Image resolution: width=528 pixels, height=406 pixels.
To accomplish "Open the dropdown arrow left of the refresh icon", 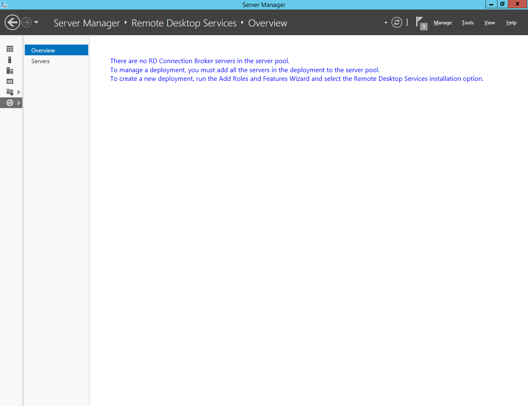I will pos(386,23).
